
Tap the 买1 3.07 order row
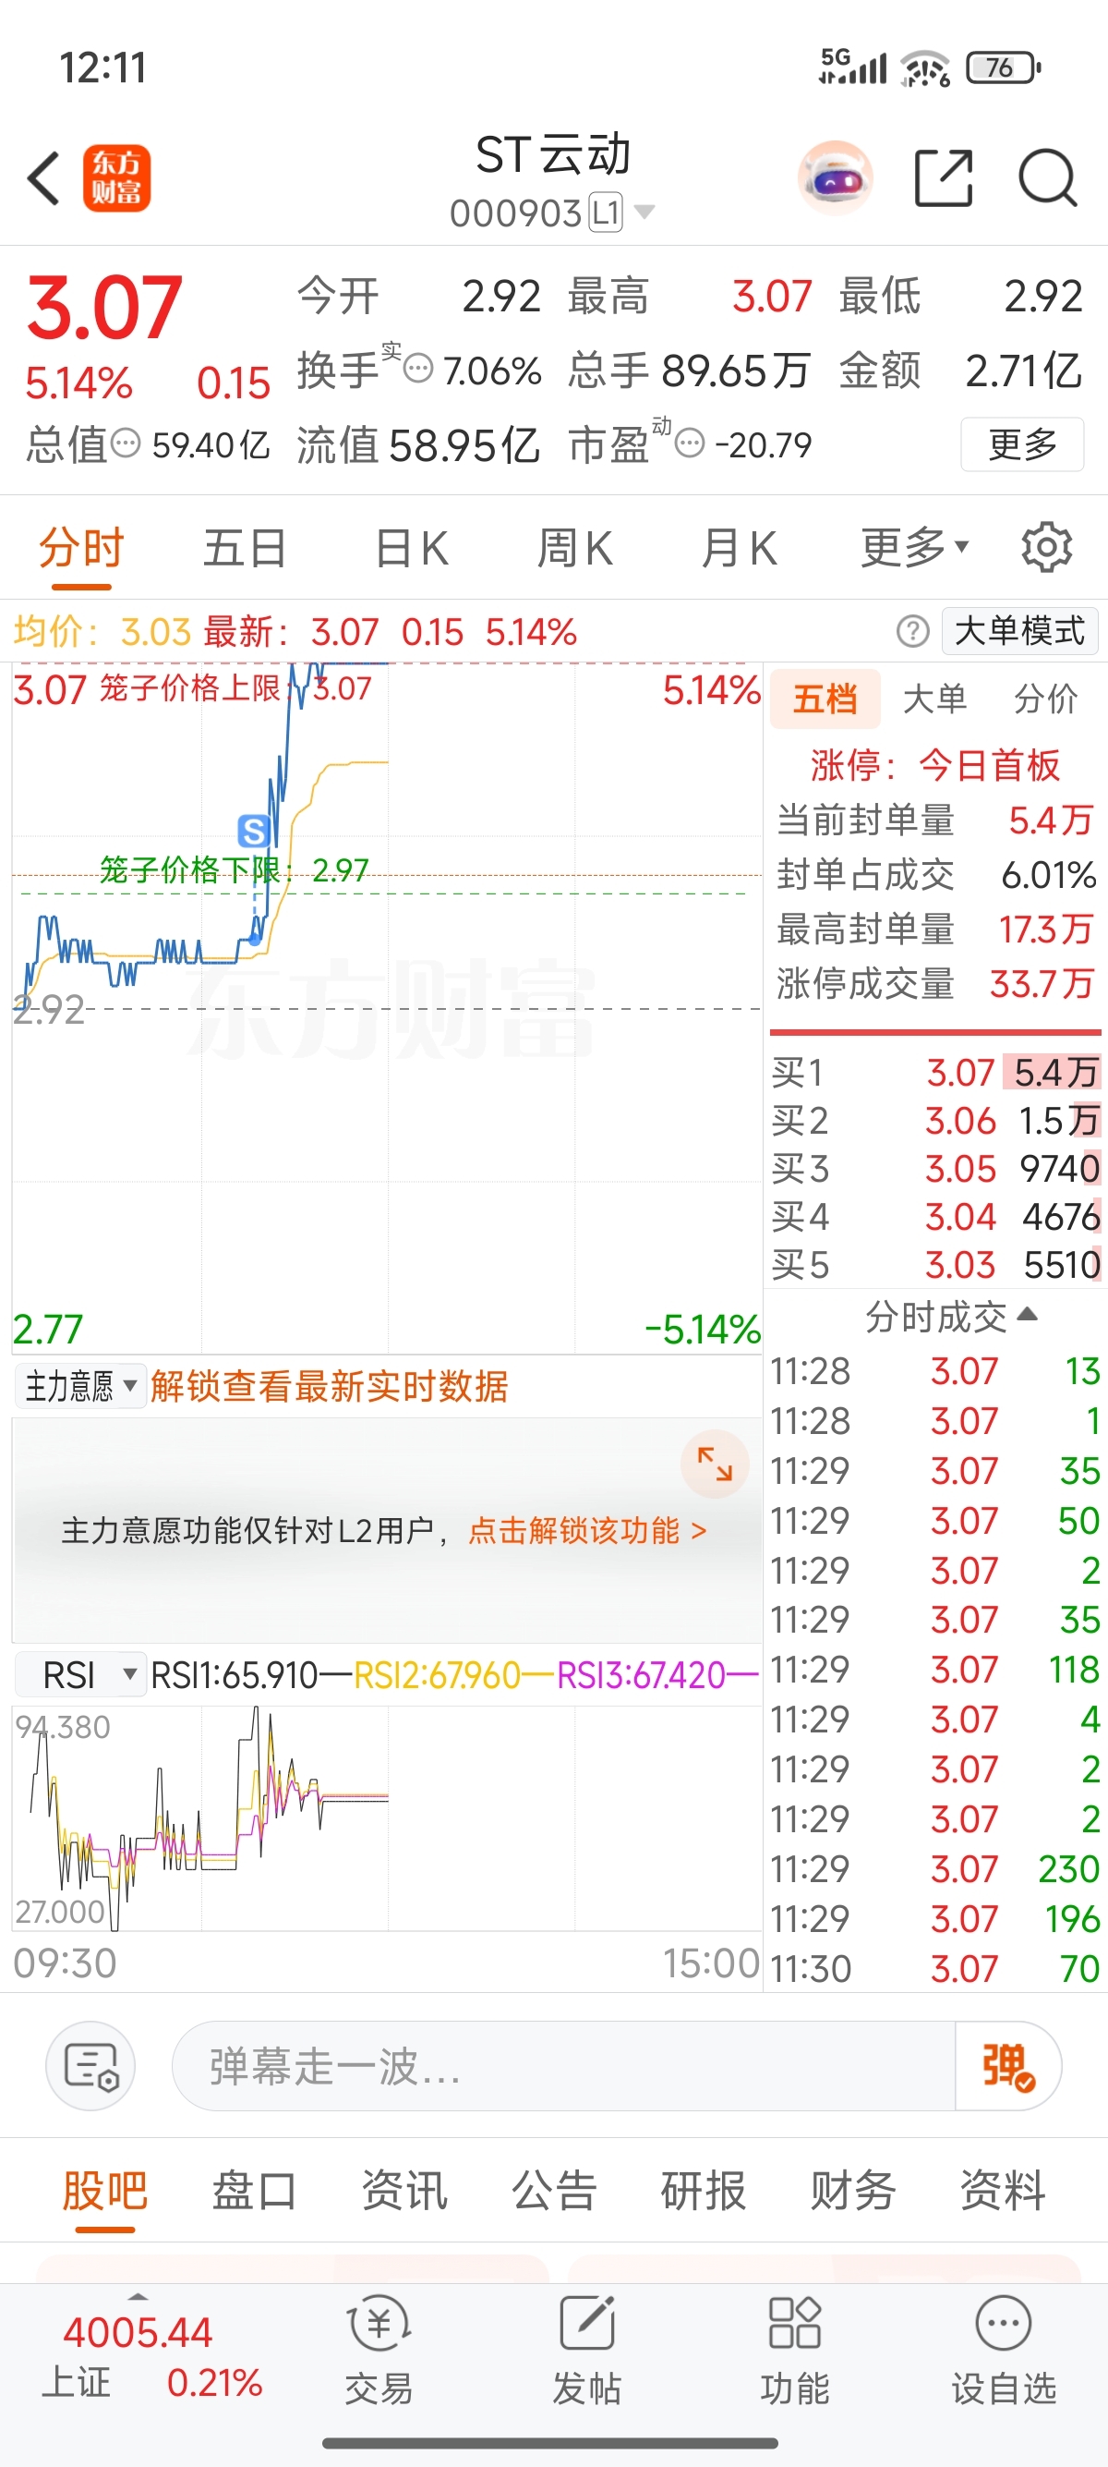coord(935,1073)
